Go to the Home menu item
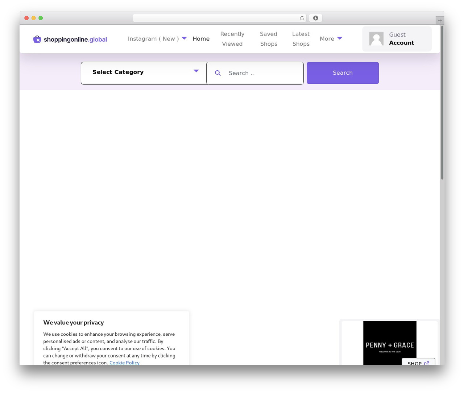The width and height of the screenshot is (464, 393). click(201, 39)
